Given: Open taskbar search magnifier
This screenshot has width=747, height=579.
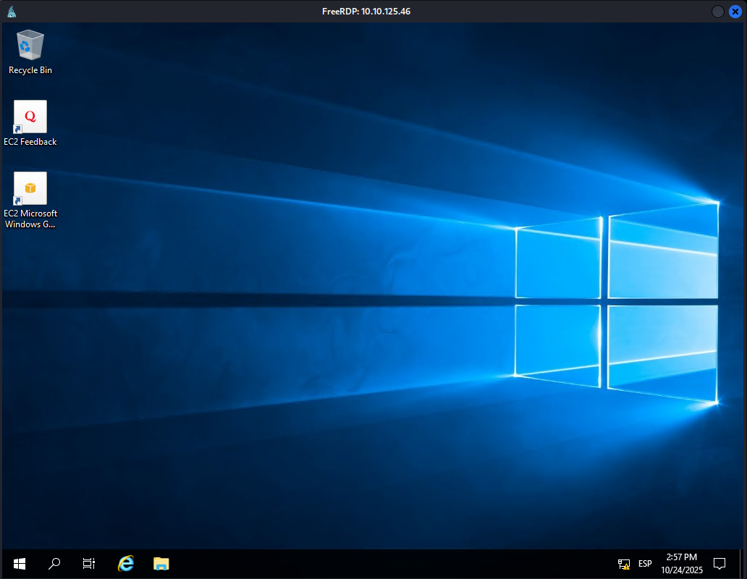Looking at the screenshot, I should 54,564.
